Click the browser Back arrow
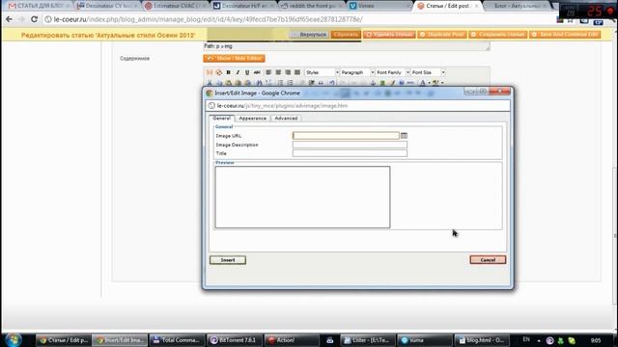 coord(9,19)
